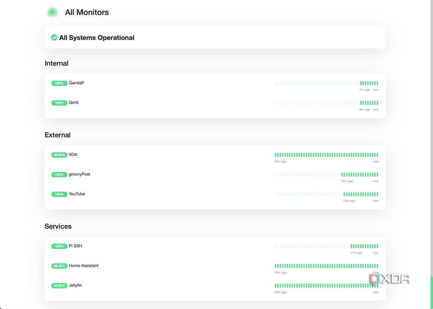This screenshot has height=309, width=433.
Task: Click Pi SSH's 100% uptime badge
Action: [x=59, y=246]
